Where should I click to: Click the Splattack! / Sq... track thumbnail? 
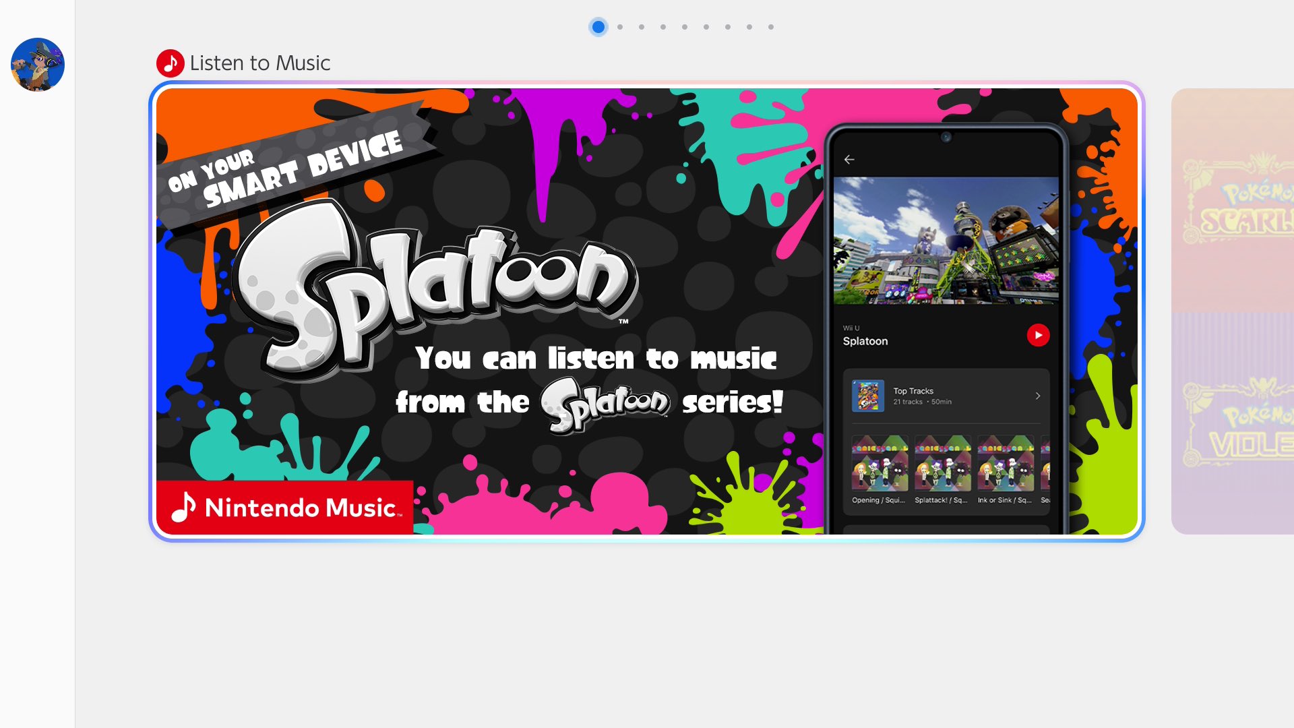pos(943,463)
